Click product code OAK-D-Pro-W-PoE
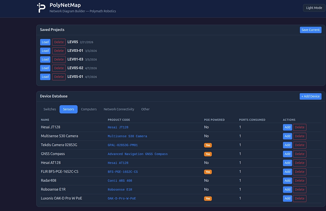Screen dimensions: 326x211 (x=122, y=199)
